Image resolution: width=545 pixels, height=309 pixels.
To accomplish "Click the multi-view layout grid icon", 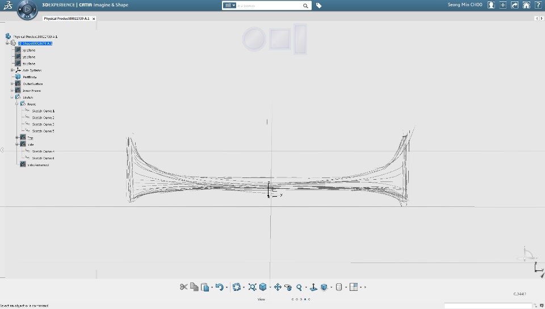I will pos(354,287).
